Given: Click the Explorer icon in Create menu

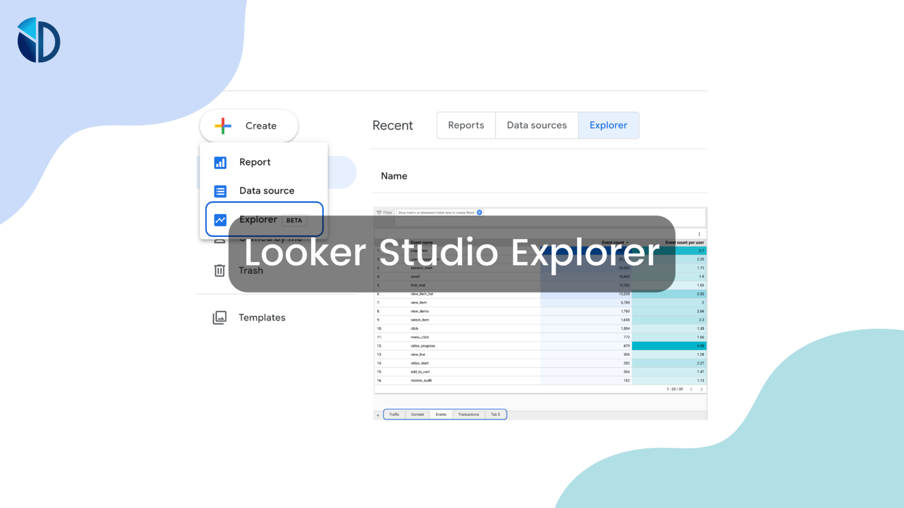Looking at the screenshot, I should [x=222, y=218].
